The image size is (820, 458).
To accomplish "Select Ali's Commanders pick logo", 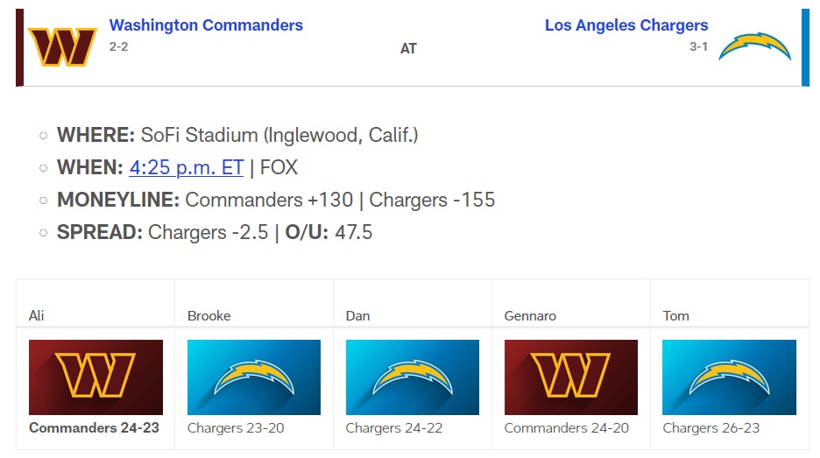I will tap(95, 377).
